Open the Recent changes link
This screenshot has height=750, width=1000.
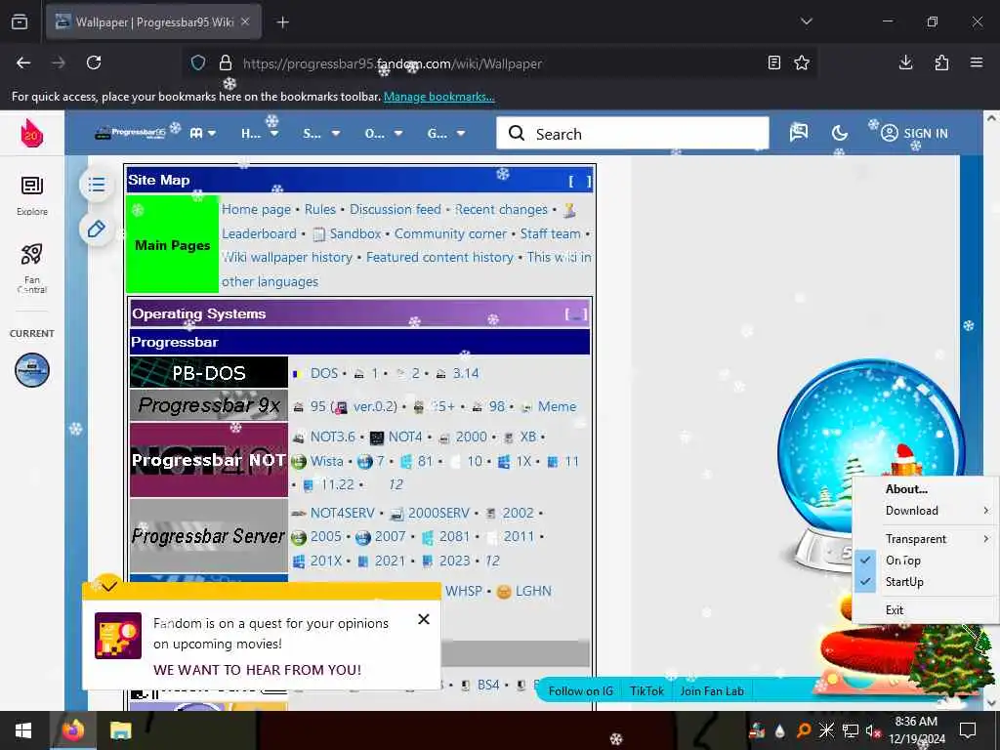[501, 209]
